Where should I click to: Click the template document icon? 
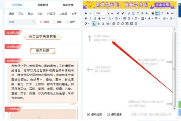[136, 24]
